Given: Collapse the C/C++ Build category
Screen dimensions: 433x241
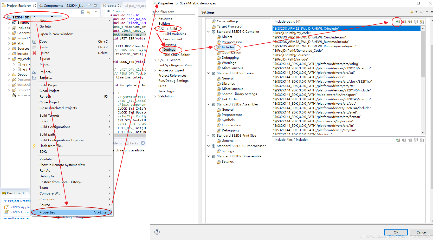Looking at the screenshot, I should point(155,29).
